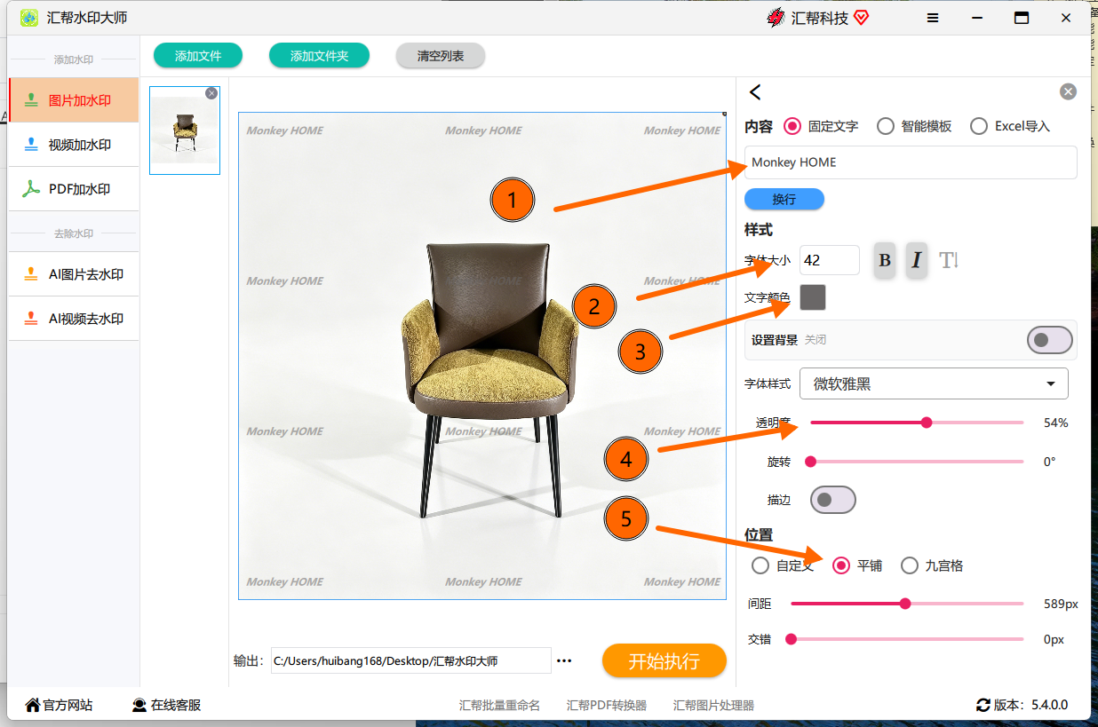Click the 添加文件 button
This screenshot has height=727, width=1098.
[198, 56]
